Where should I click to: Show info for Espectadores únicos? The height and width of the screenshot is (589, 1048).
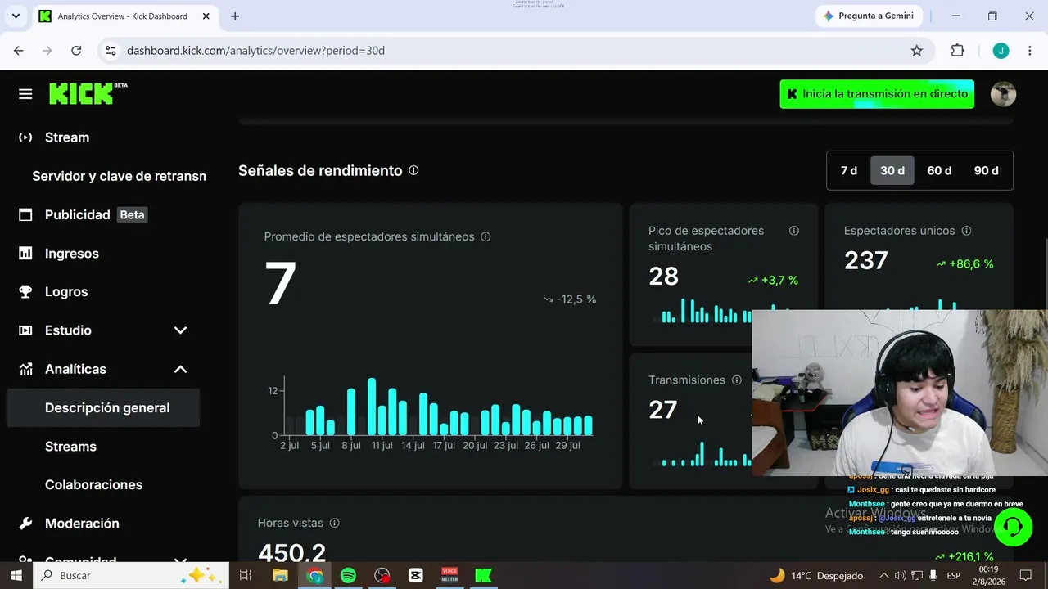point(966,231)
